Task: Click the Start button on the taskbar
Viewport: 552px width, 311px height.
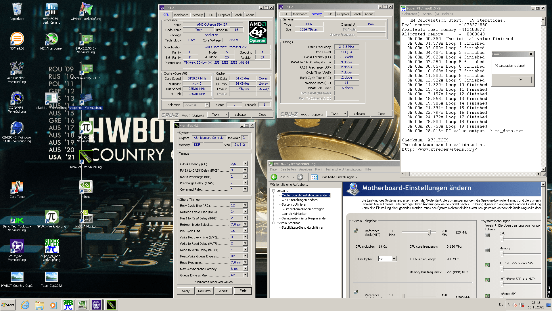Action: click(8, 305)
